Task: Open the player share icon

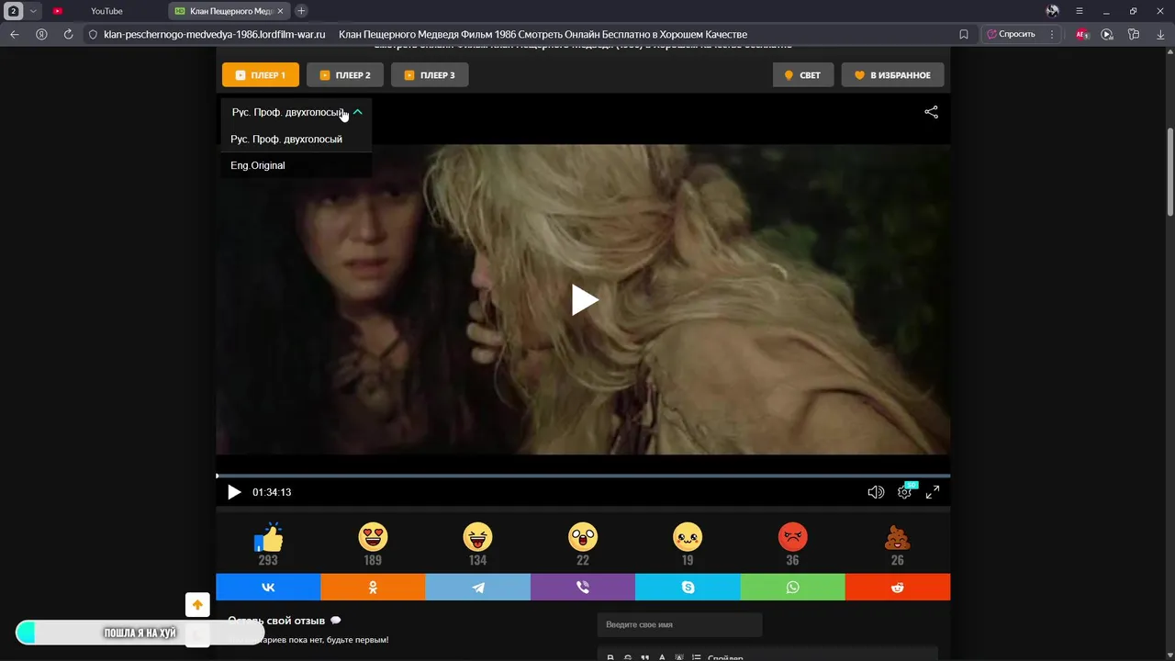Action: coord(931,112)
